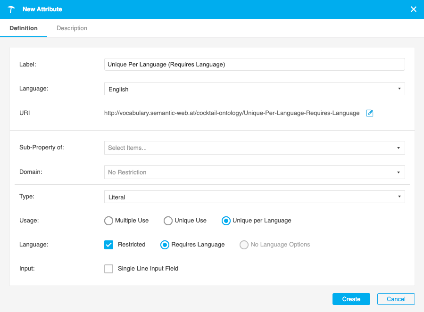Switch to the Description tab

pyautogui.click(x=72, y=28)
